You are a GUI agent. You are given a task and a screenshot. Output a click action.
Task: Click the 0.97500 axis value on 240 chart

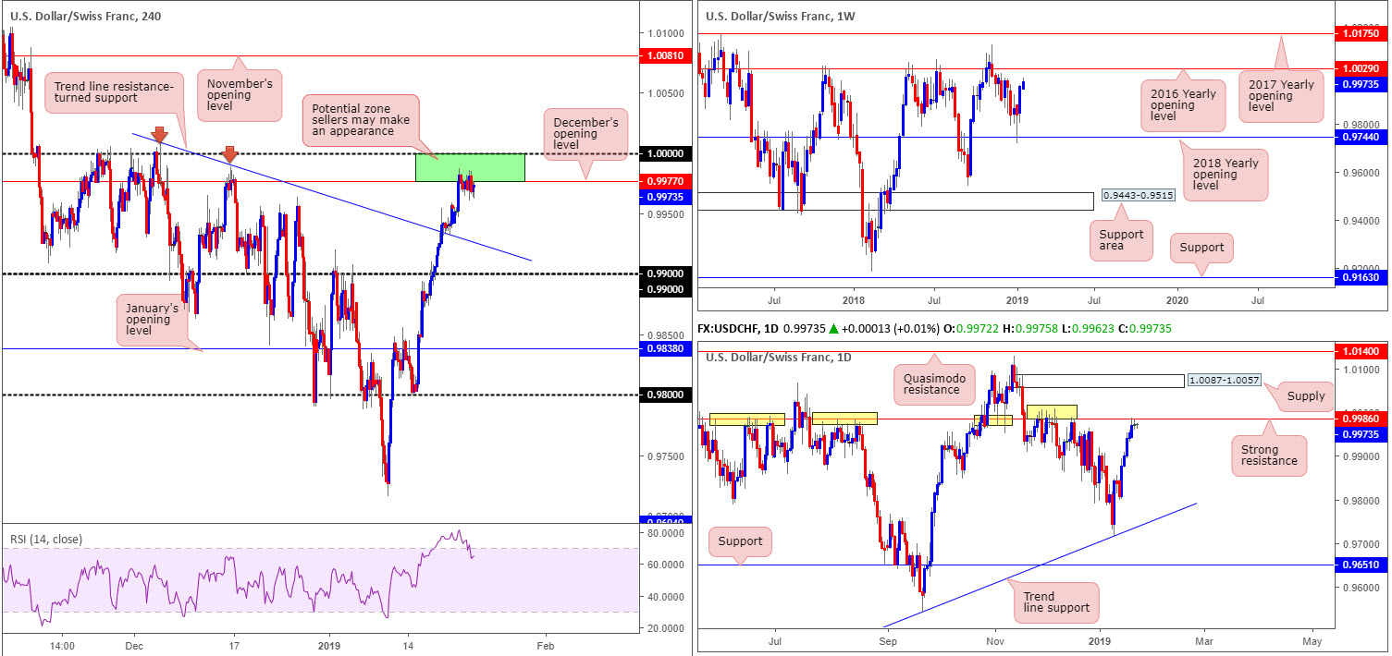coord(664,456)
